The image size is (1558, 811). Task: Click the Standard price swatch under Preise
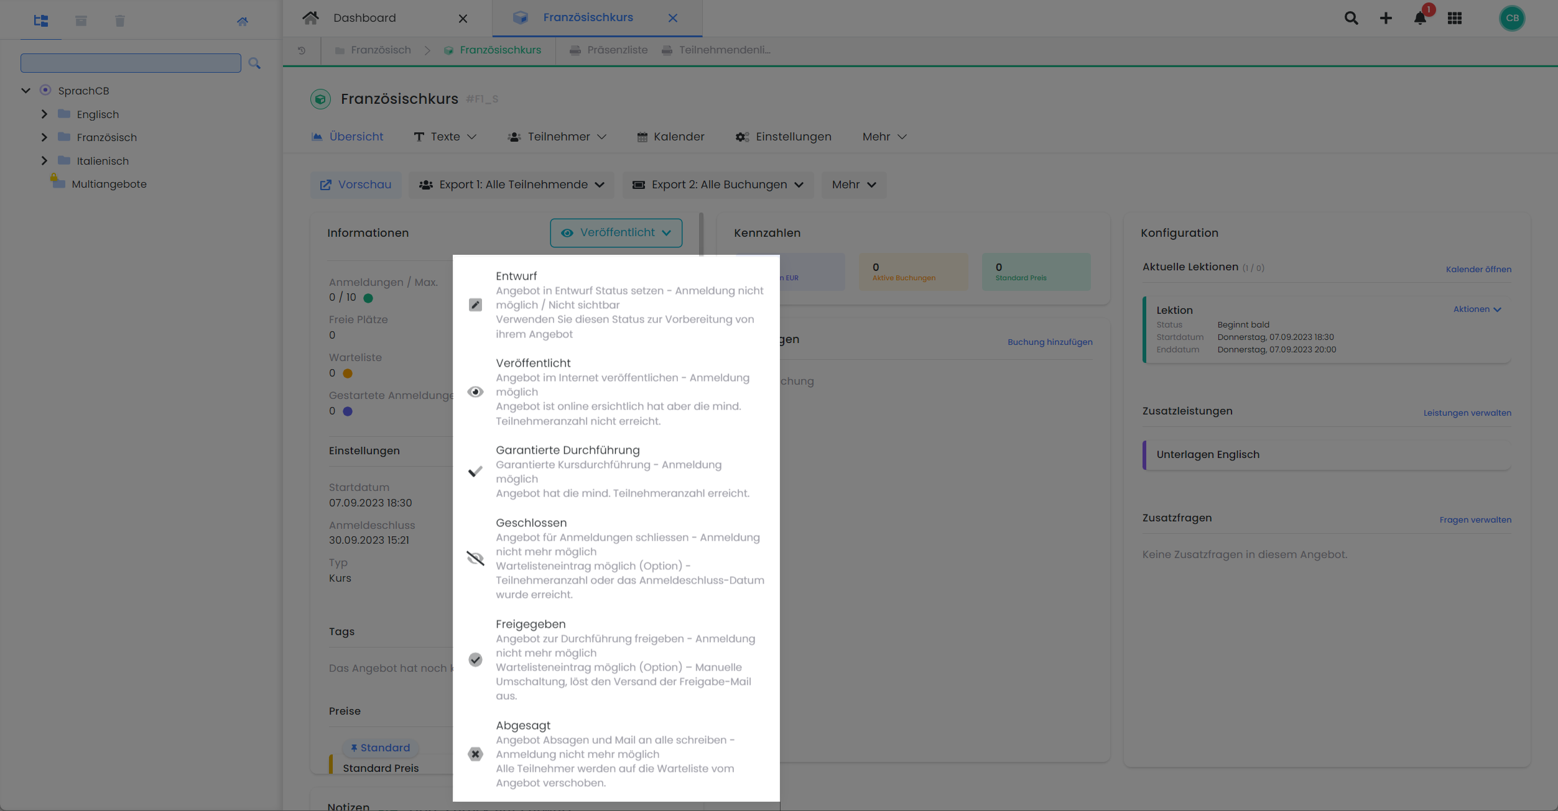(x=379, y=747)
